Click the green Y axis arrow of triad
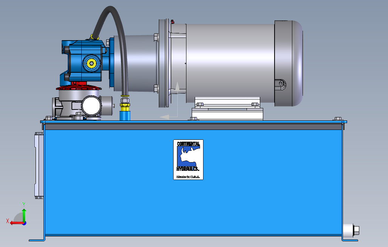The width and height of the screenshot is (388, 247). click(x=24, y=215)
